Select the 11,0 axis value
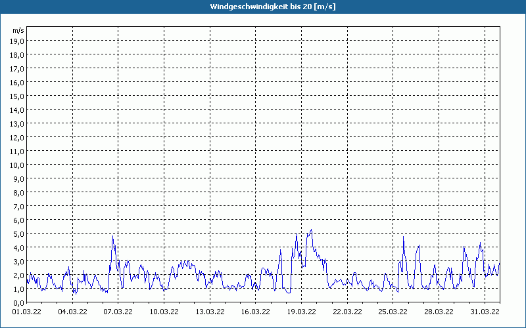The width and height of the screenshot is (526, 328). pyautogui.click(x=17, y=152)
